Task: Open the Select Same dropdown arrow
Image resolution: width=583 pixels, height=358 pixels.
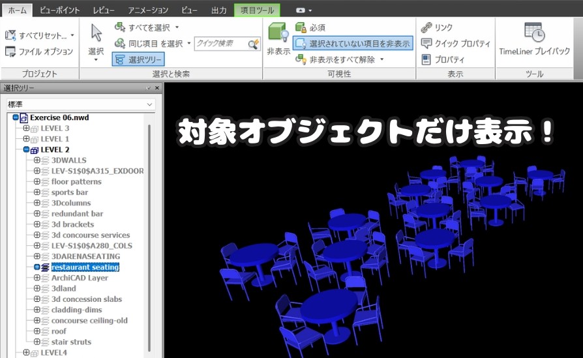Action: (189, 44)
